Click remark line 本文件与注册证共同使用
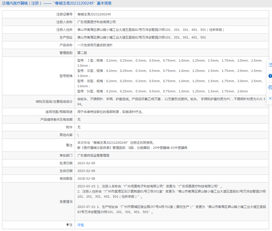Viewport: 272px width, 231px height. click(x=116, y=143)
